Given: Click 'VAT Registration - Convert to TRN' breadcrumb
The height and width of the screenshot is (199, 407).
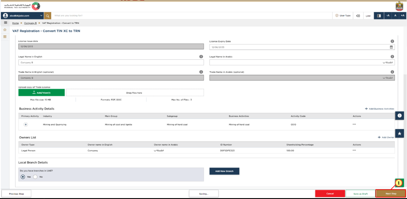Looking at the screenshot, I should pyautogui.click(x=60, y=23).
